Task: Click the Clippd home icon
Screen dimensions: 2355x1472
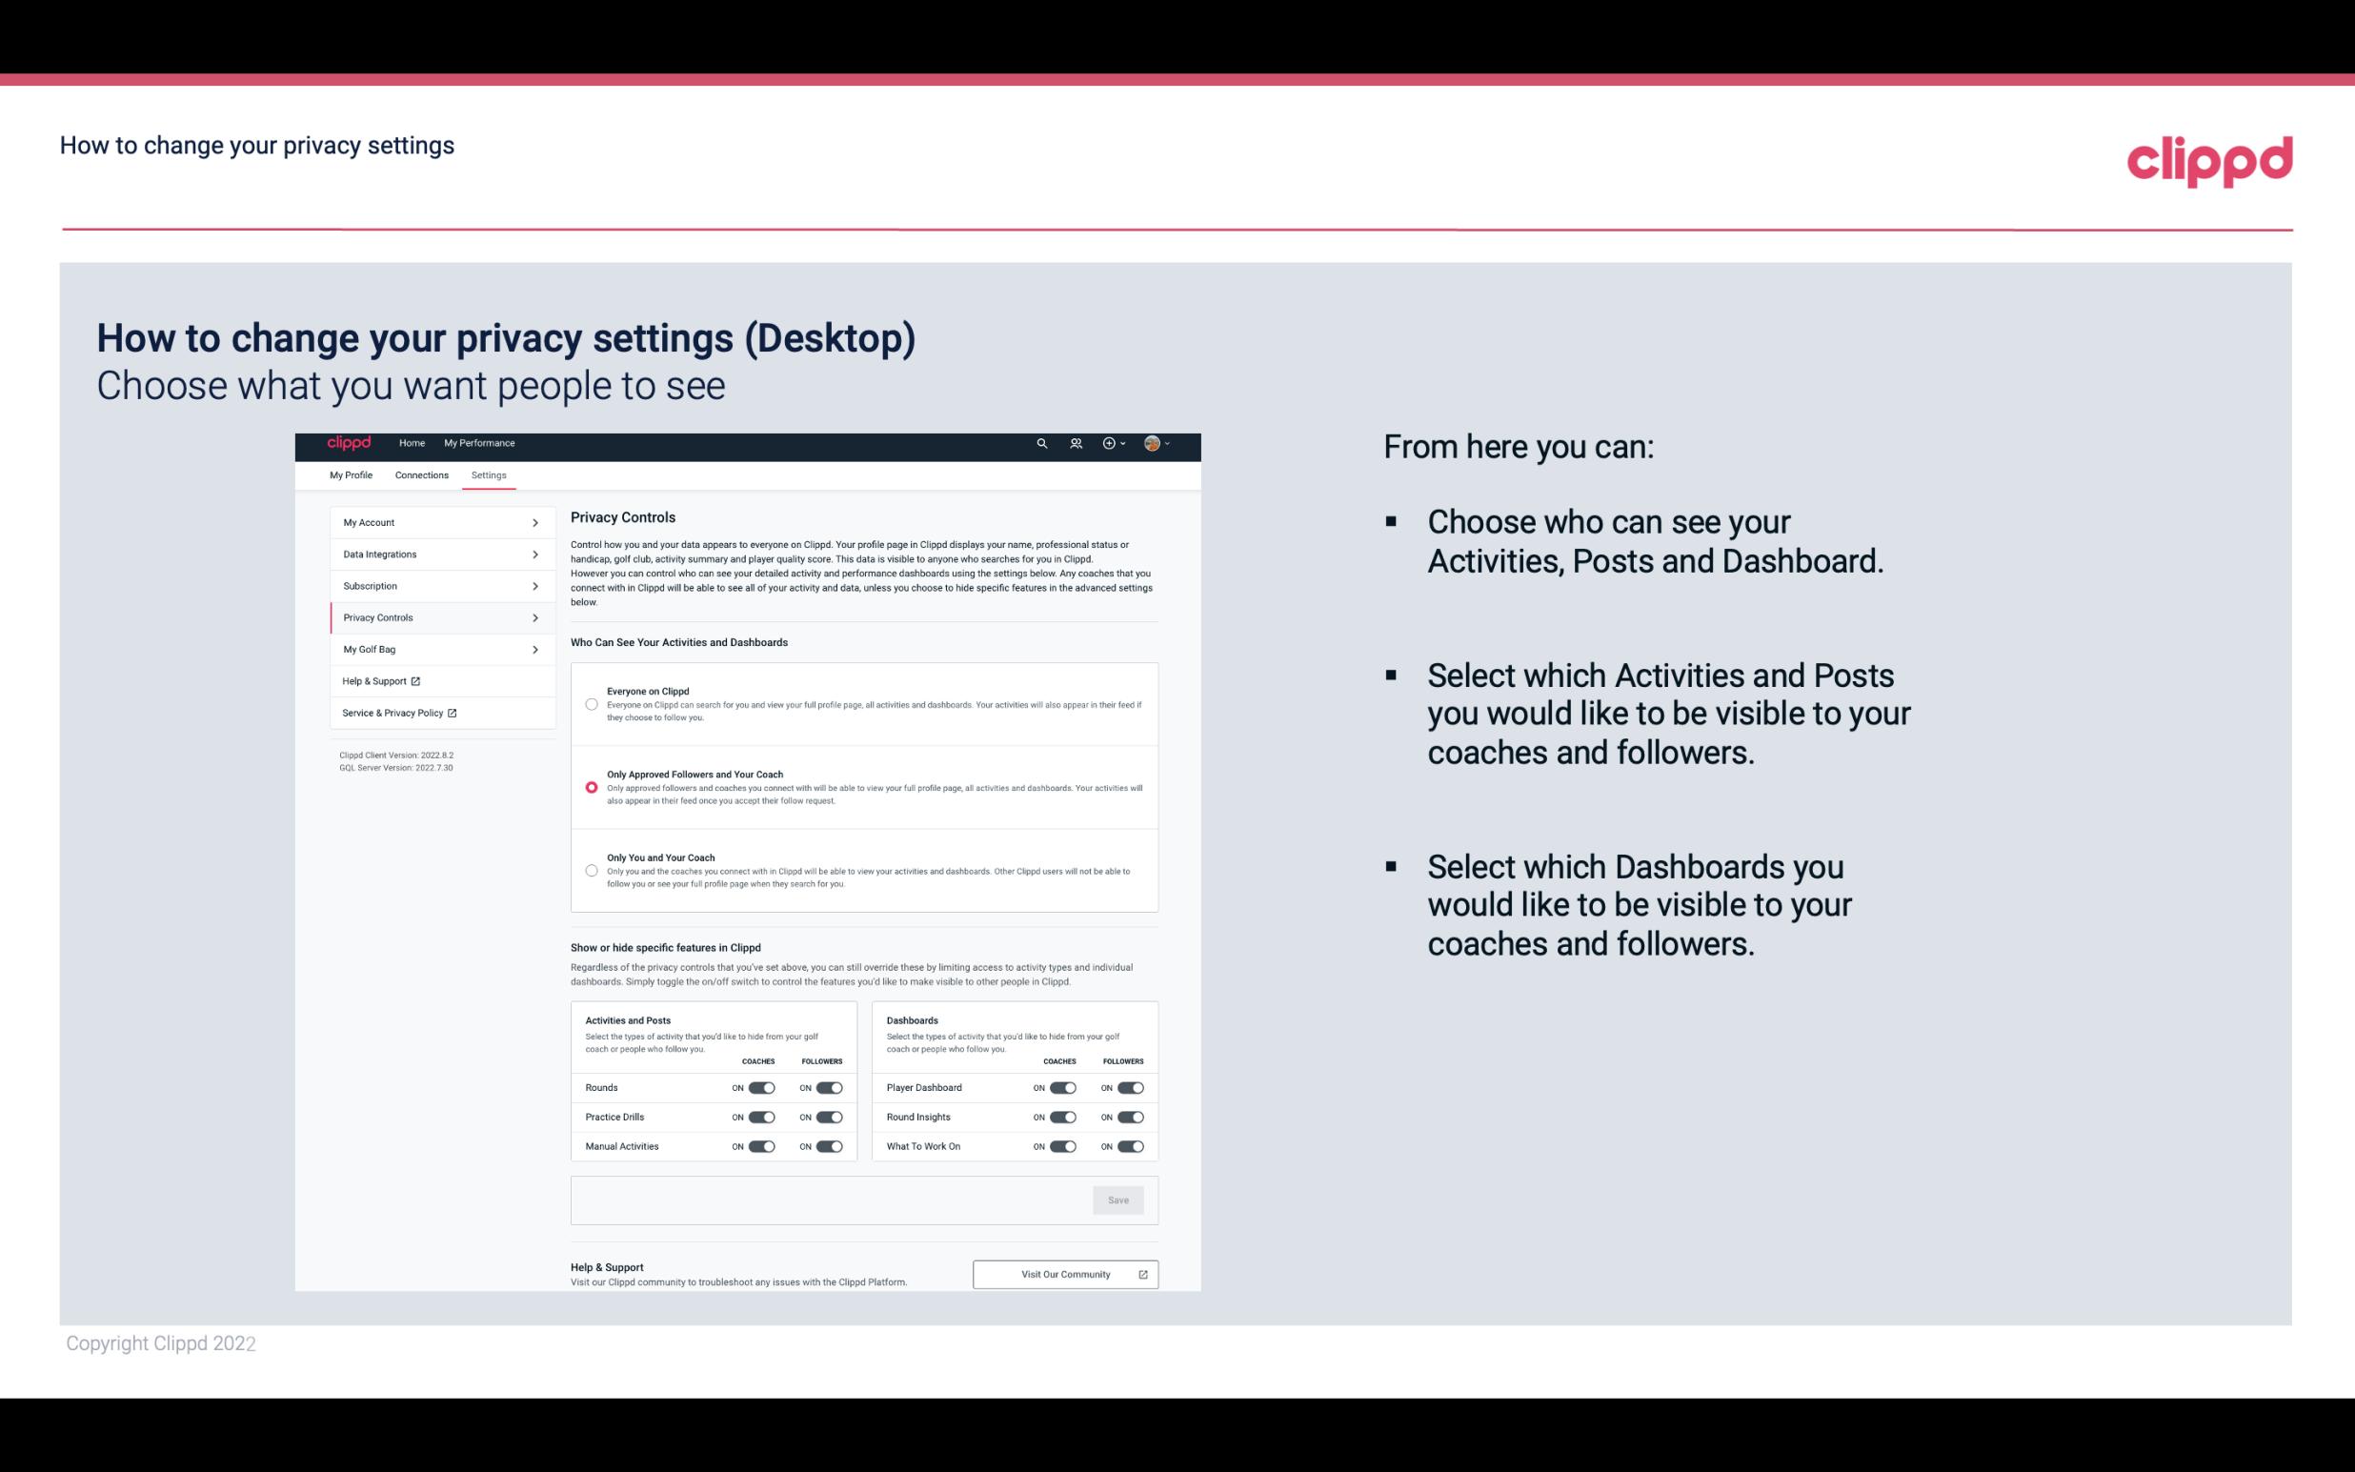Action: click(348, 443)
